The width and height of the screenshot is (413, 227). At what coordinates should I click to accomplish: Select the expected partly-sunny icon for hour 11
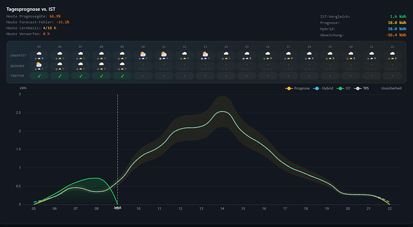[163, 54]
